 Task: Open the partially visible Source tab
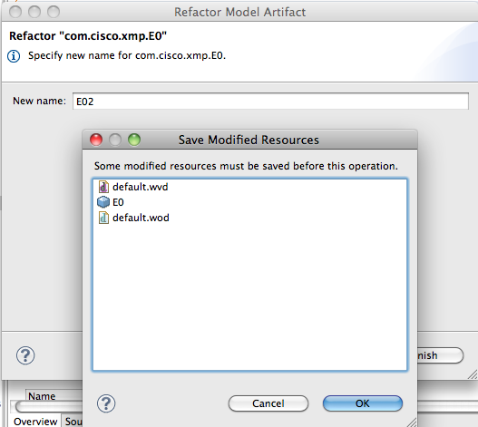[x=73, y=422]
